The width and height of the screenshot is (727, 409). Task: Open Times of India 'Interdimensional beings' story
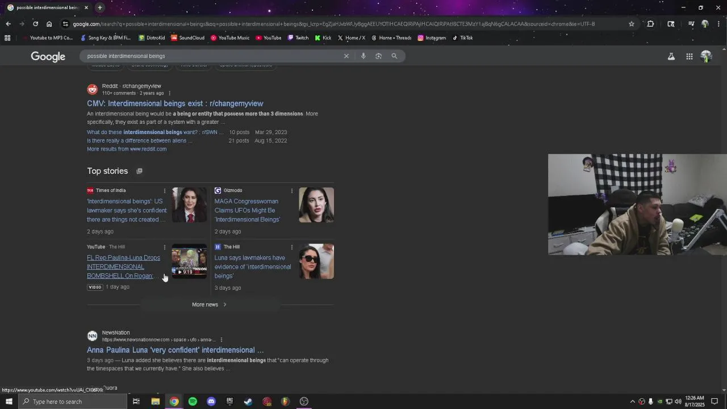point(127,210)
